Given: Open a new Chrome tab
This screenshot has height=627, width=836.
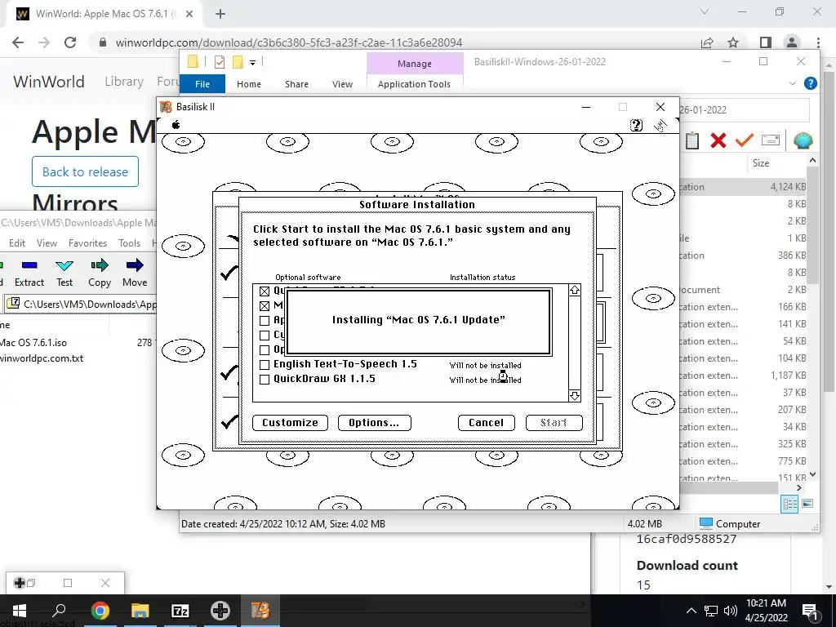Looking at the screenshot, I should pos(220,14).
